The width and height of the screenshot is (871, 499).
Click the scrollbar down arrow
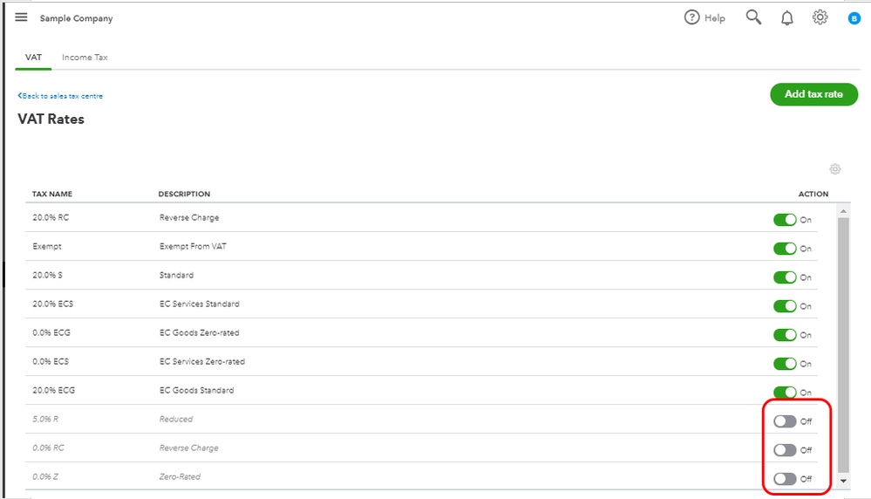click(842, 481)
